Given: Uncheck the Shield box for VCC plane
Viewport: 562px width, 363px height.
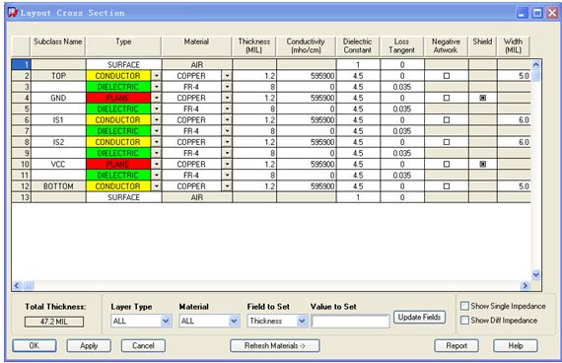Looking at the screenshot, I should point(483,164).
